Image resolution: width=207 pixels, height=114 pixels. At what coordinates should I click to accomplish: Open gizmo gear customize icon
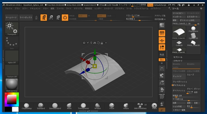84,43
